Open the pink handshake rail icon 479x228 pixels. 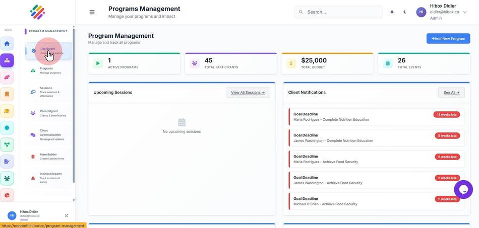7,77
